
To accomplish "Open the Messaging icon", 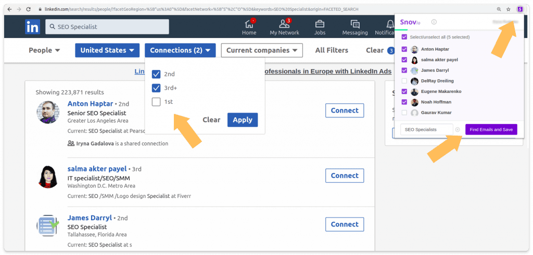I will pos(355,24).
